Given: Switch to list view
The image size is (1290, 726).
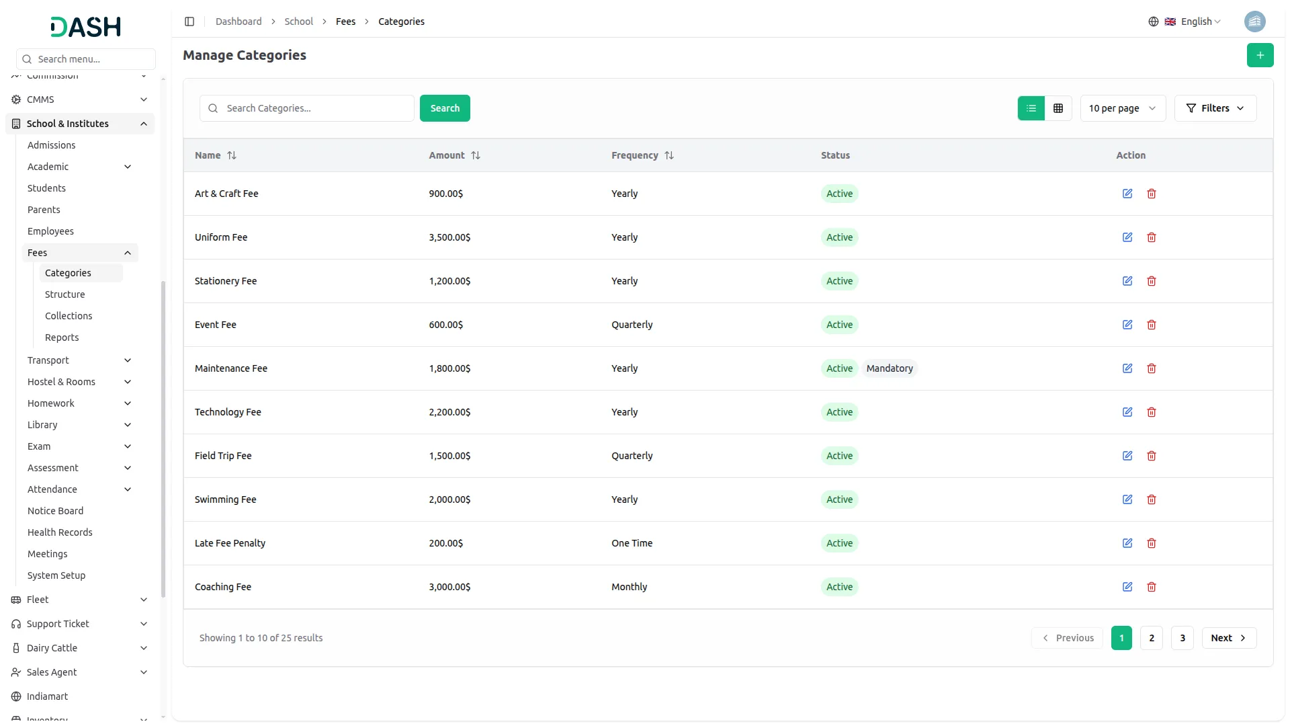Looking at the screenshot, I should pos(1031,108).
